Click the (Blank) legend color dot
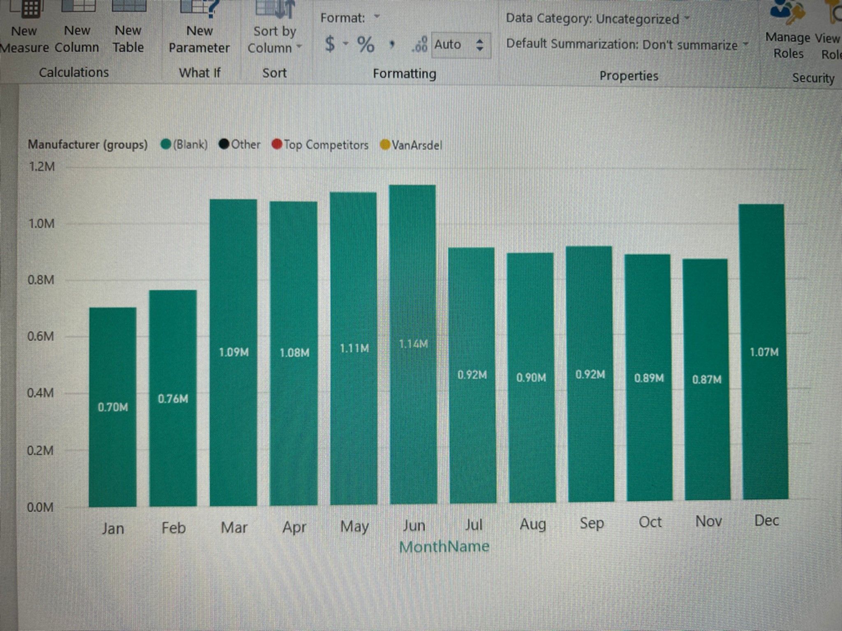842x631 pixels. (x=166, y=144)
